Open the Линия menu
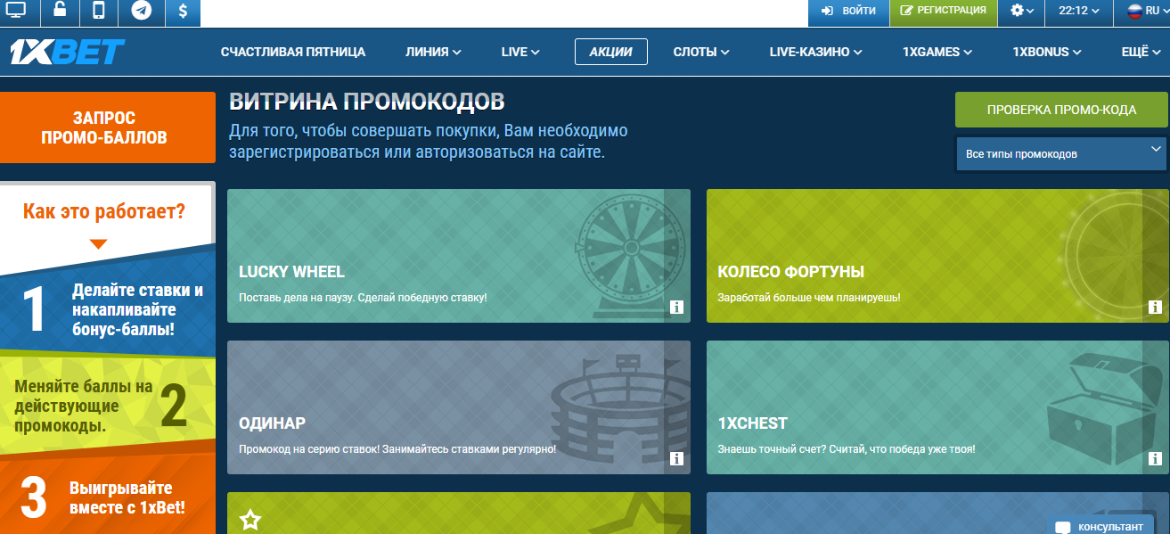This screenshot has width=1170, height=534. tap(432, 52)
